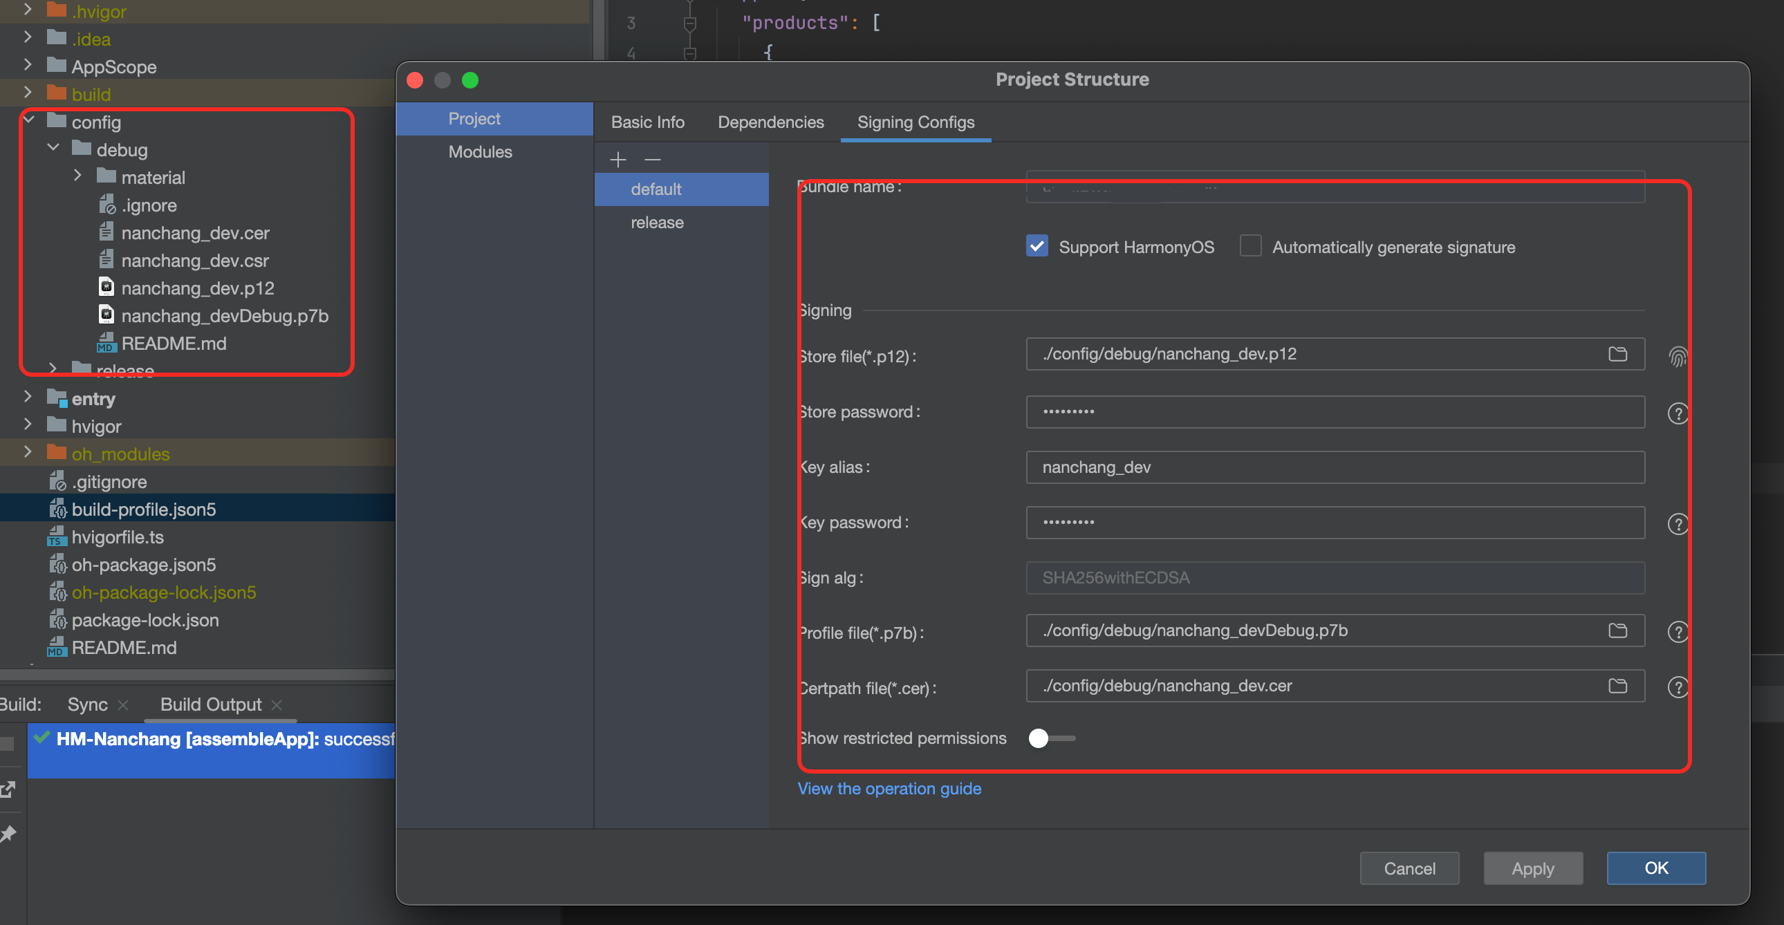Toggle the Support HarmonyOS checkbox

pos(1037,246)
